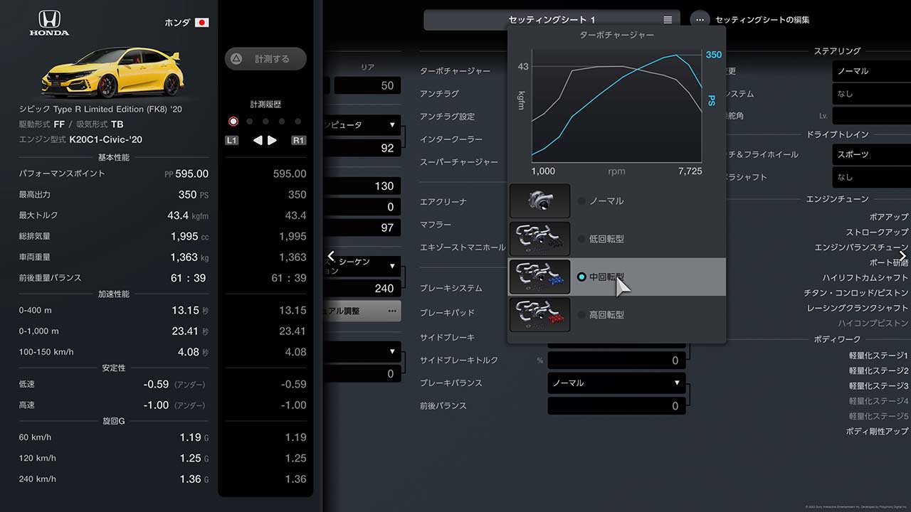Select ストロークアップ engine tune item
Screen dimensions: 911x512
tap(877, 232)
